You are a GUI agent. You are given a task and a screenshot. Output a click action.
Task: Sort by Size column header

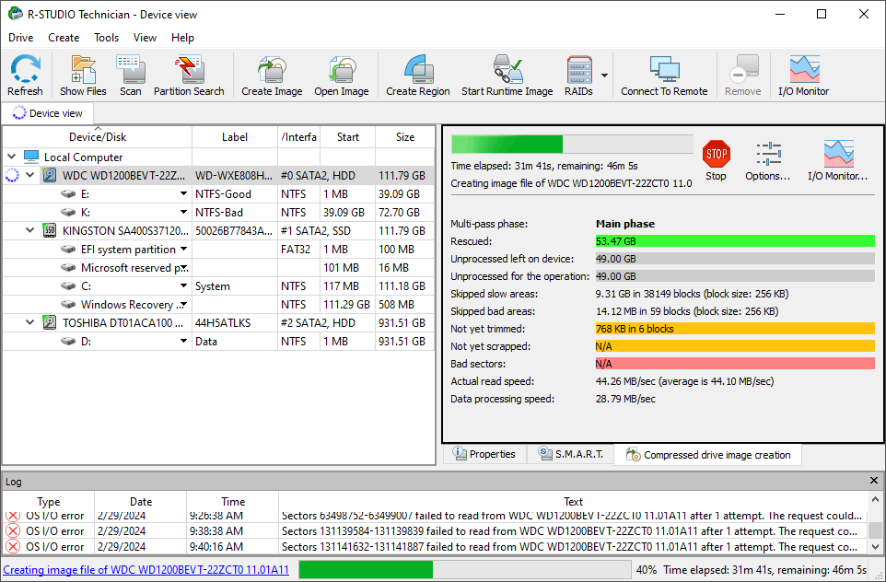405,136
